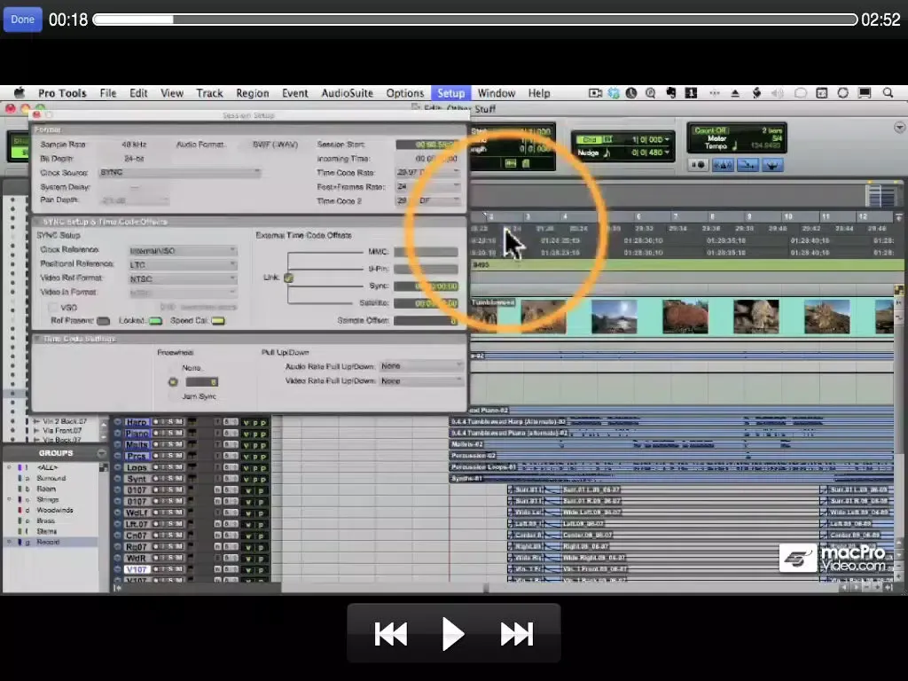The image size is (908, 681).
Task: Open the Clock Source dropdown set to SYNC
Action: click(x=179, y=173)
